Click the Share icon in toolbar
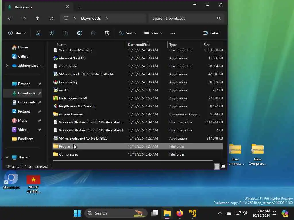Viewport: 294px width, 220px height. coord(93,33)
